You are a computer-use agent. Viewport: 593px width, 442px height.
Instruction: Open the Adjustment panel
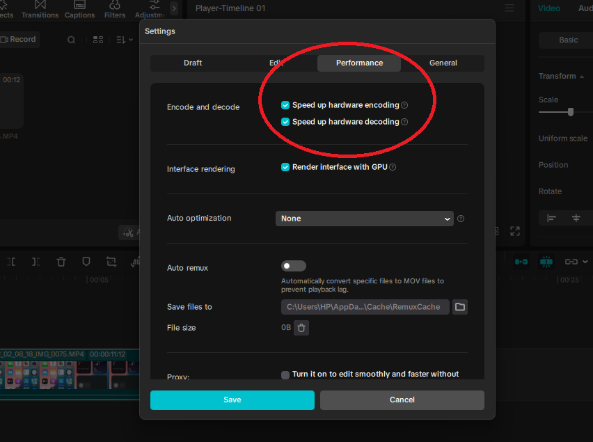click(150, 10)
